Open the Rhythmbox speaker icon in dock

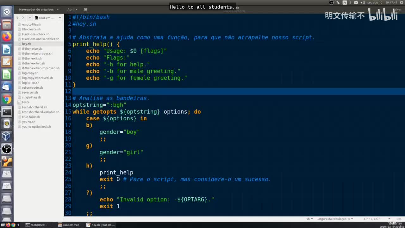7,124
